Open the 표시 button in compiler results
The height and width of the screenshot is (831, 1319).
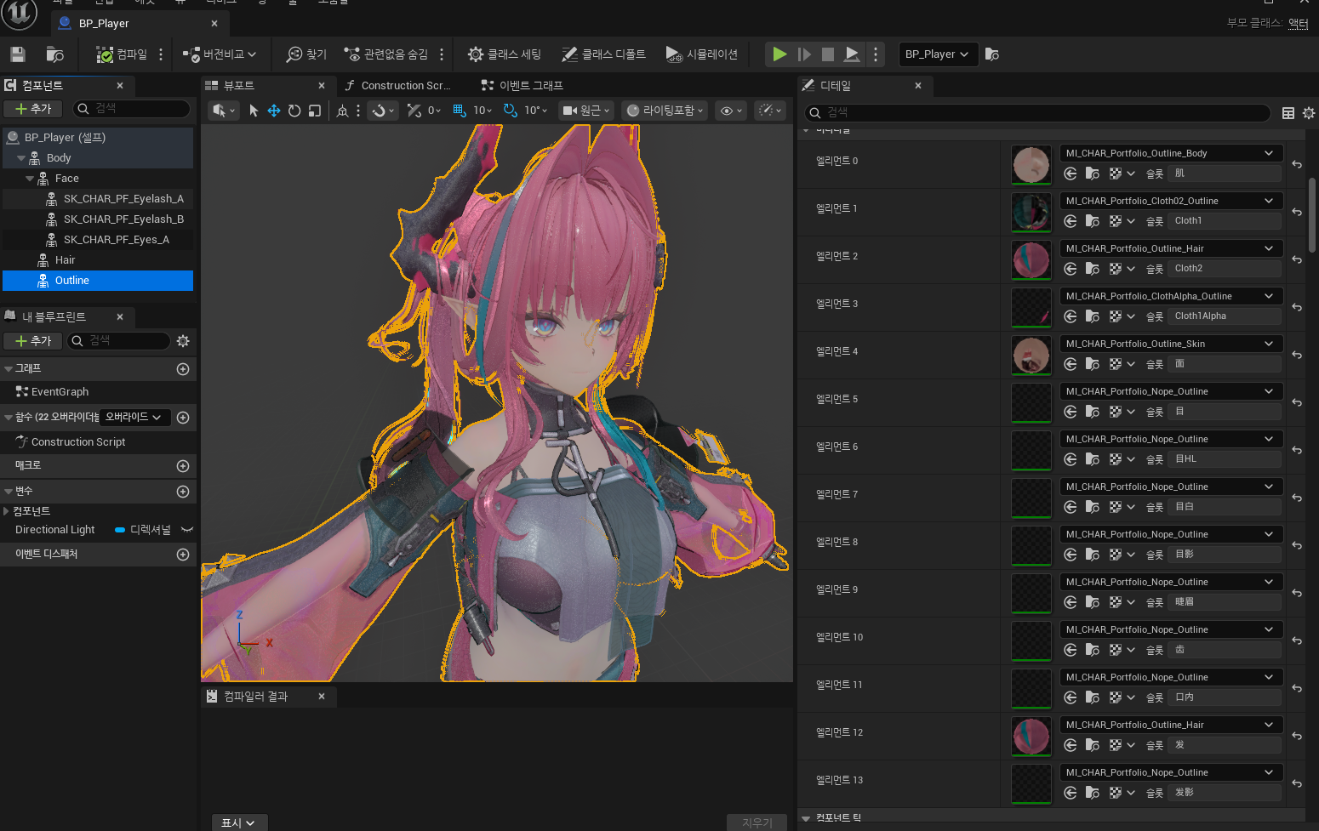point(239,822)
